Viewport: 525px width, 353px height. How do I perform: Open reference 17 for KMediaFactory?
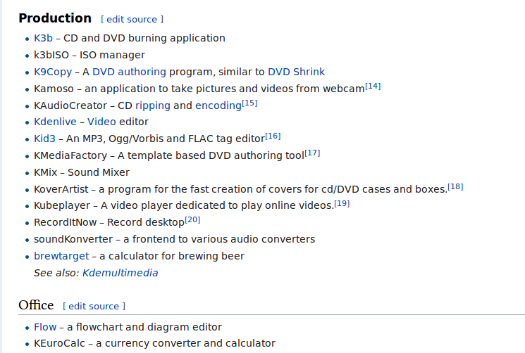pos(312,153)
